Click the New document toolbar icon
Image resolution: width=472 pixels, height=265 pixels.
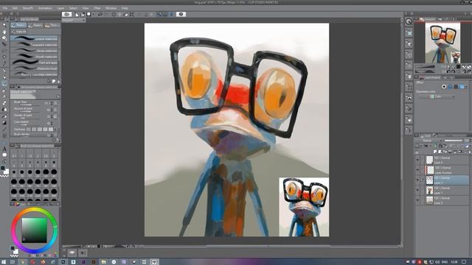[77, 15]
